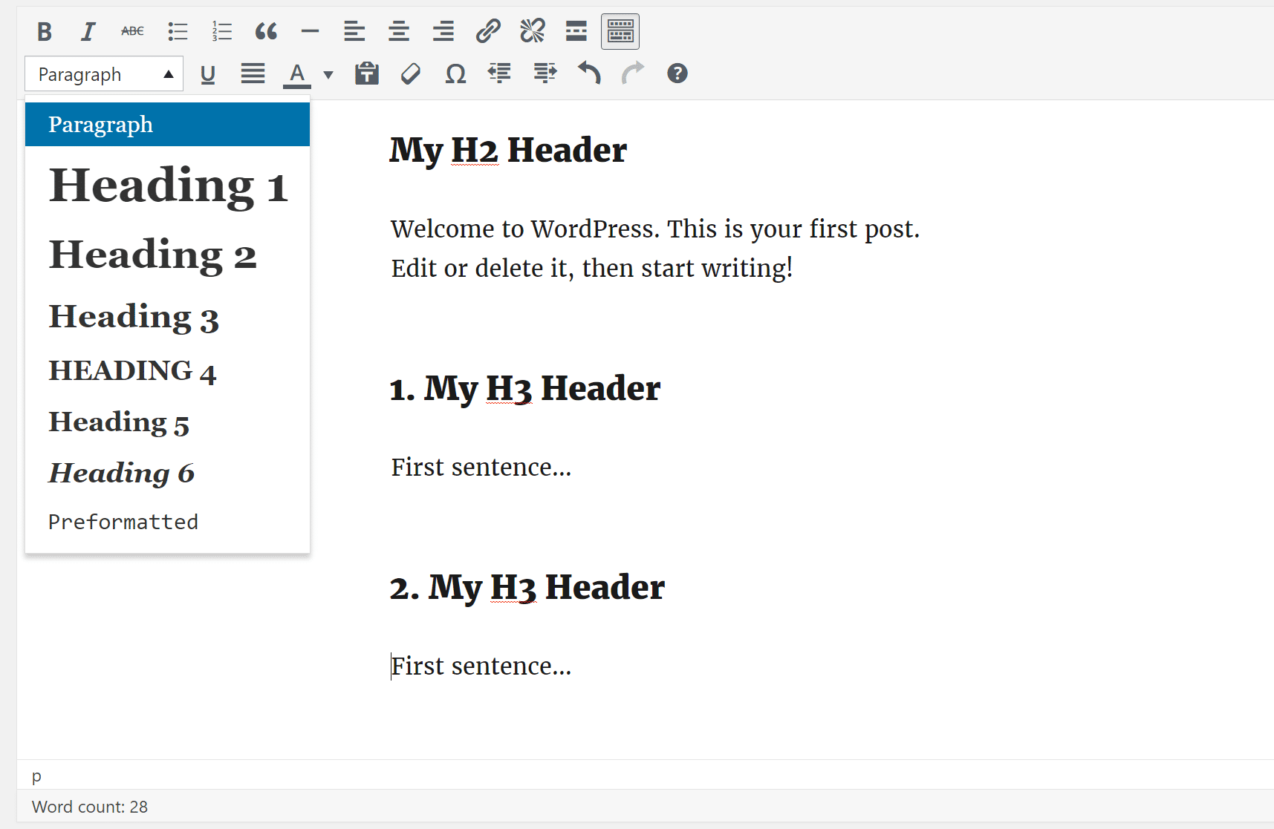Toggle Italic text style
Viewport: 1274px width, 829px height.
88,31
